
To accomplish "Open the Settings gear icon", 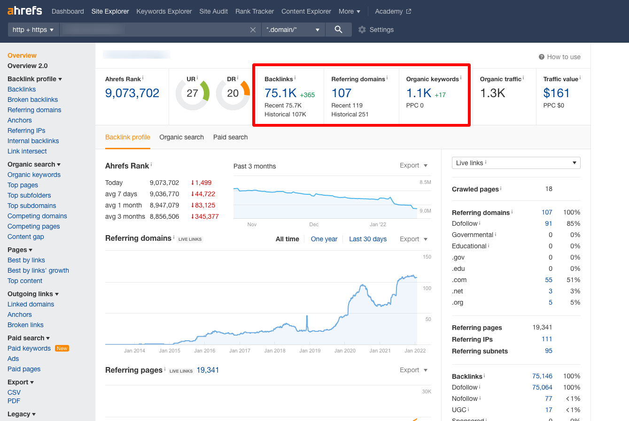I will click(362, 30).
